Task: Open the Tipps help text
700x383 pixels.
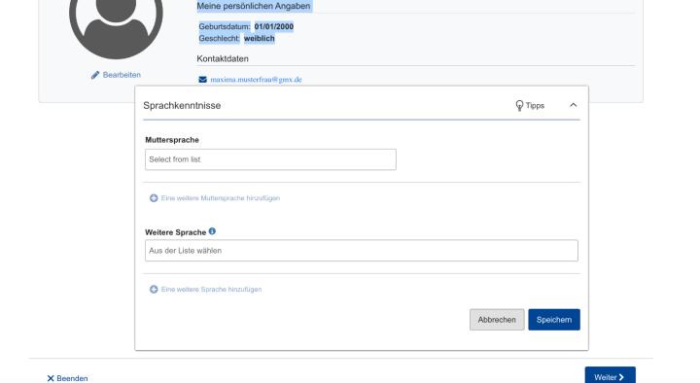Action: coord(535,105)
